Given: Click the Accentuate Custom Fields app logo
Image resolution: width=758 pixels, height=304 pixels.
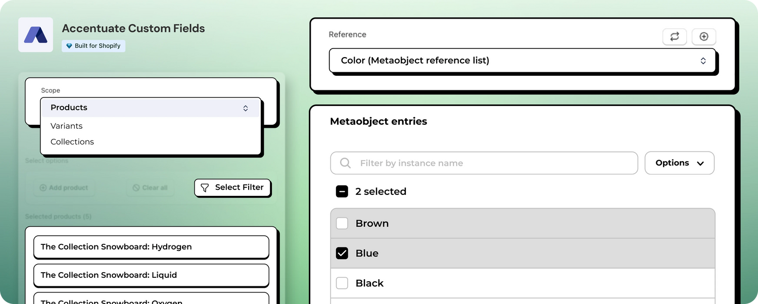Looking at the screenshot, I should pyautogui.click(x=35, y=35).
